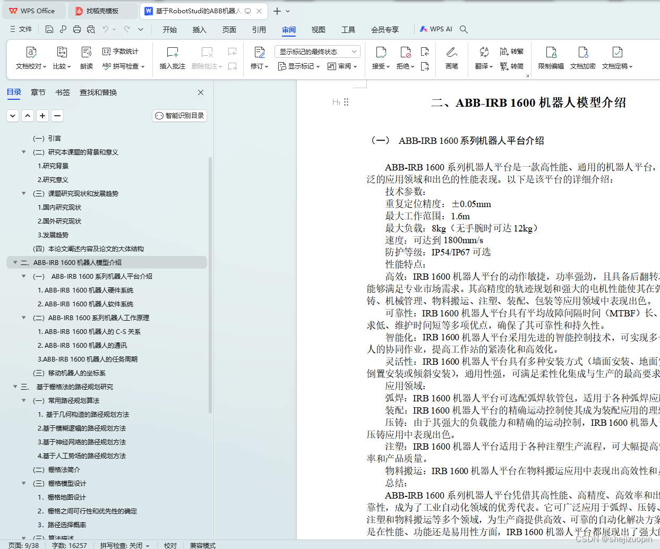Viewport: 660px width, 549px height.
Task: Click 智能识别目录 button
Action: [179, 115]
